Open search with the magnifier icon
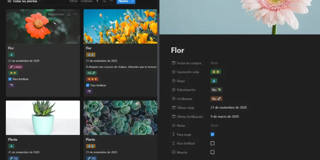Screen dimensions: 320x160 [104, 1]
